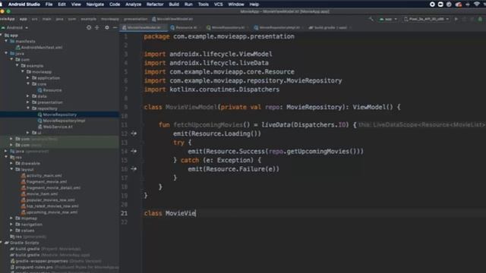Hide the Project panel with the minus icon
This screenshot has width=486, height=273.
[115, 27]
